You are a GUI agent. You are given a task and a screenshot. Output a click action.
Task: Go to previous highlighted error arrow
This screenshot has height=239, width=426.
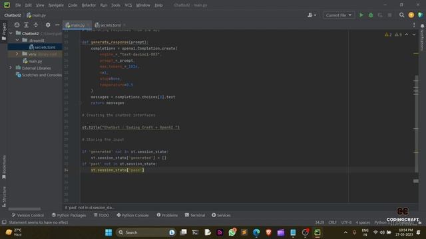click(407, 35)
